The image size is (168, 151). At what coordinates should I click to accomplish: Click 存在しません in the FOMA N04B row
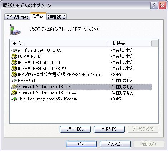122,56
